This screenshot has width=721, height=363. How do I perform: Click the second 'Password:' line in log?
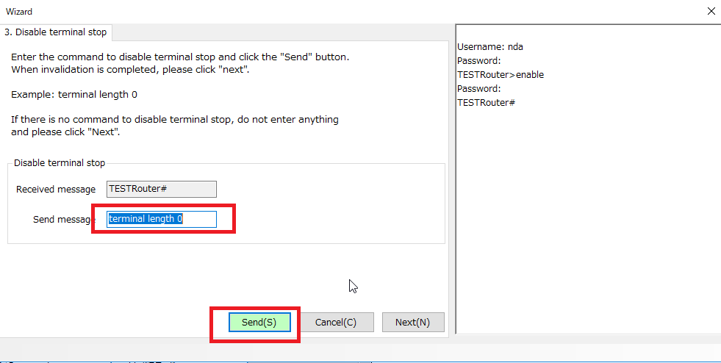[478, 89]
